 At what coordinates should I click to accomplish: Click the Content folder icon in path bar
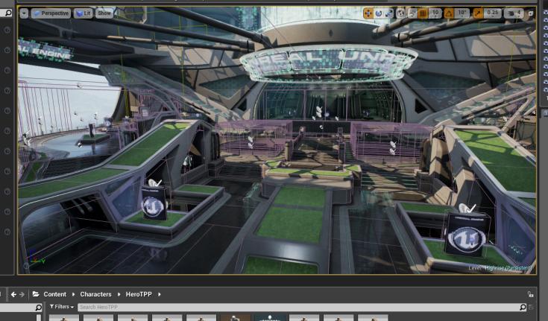[x=34, y=294]
